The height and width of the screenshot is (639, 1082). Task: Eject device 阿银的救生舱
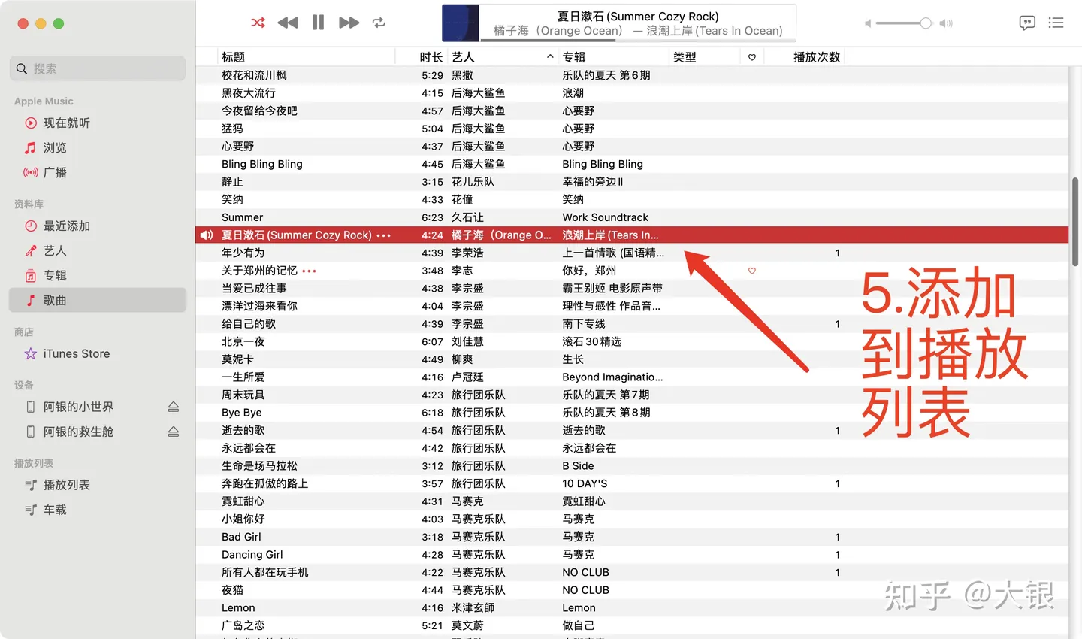pos(174,432)
